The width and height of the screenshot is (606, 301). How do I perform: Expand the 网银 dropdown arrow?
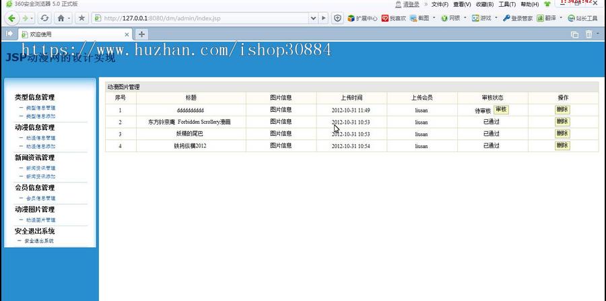465,18
